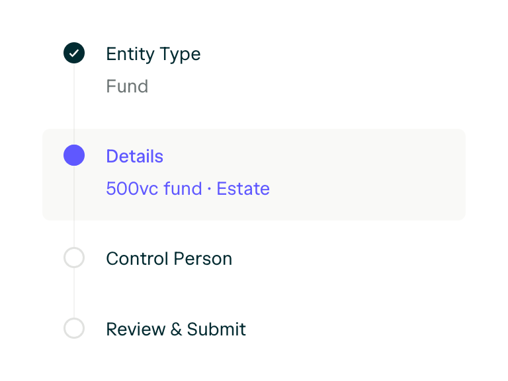The image size is (508, 381).
Task: Click the word "Submit" in the last step
Action: 216,329
